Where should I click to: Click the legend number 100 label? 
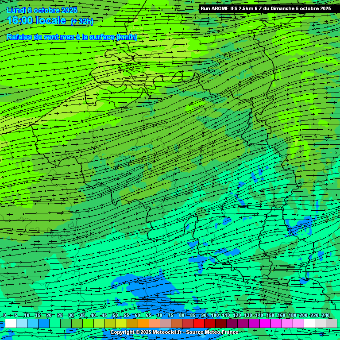(x=215, y=315)
